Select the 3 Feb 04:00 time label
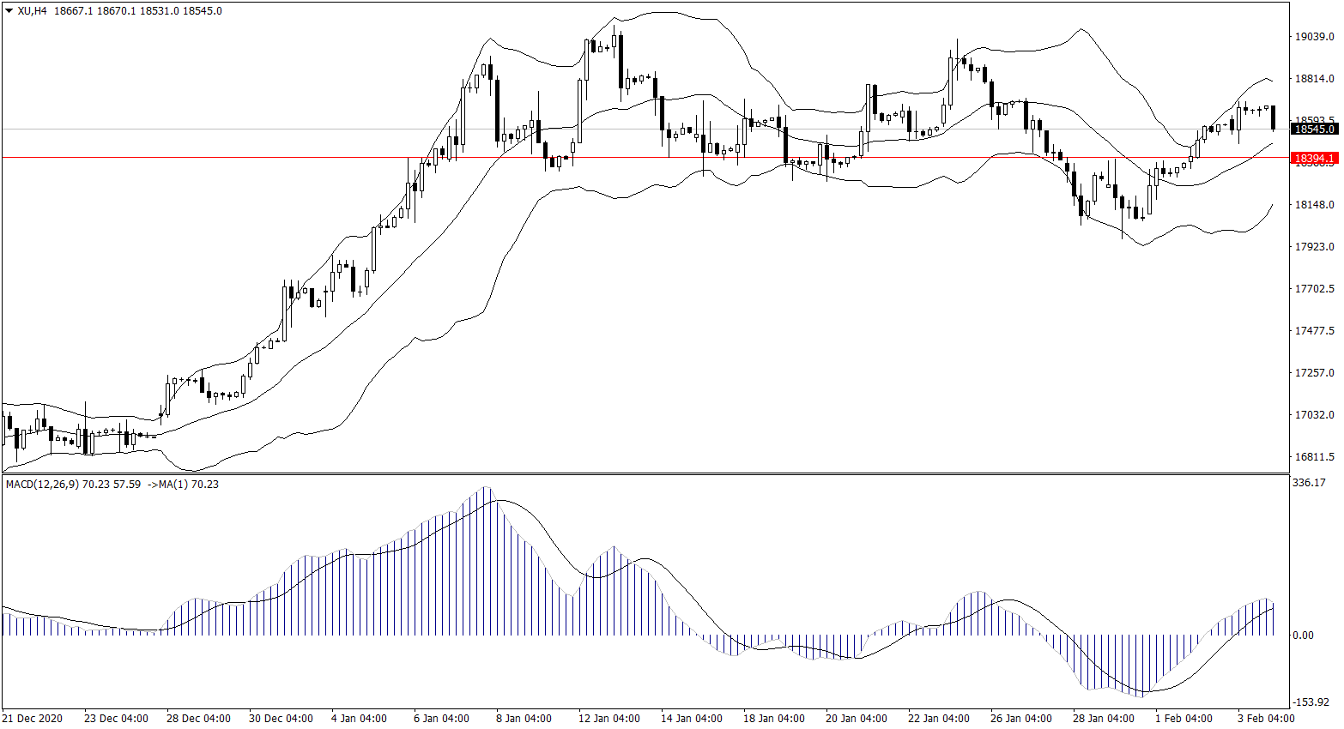The image size is (1344, 729). [1266, 719]
